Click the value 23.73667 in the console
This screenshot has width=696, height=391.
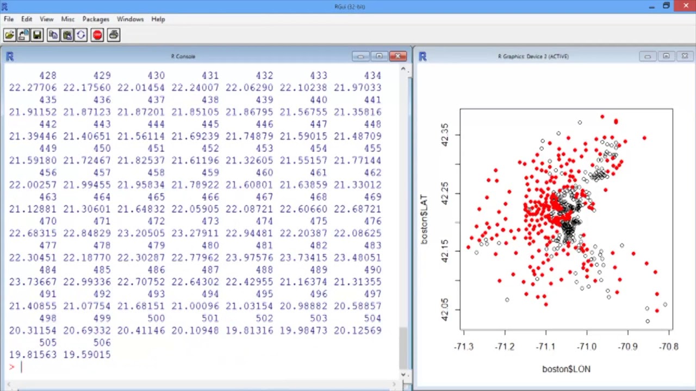click(33, 282)
